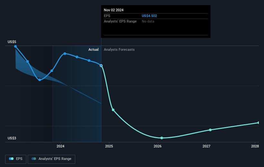Image resolution: width=264 pixels, height=167 pixels.
Task: Click the 2025 x-axis label
Action: (109, 146)
